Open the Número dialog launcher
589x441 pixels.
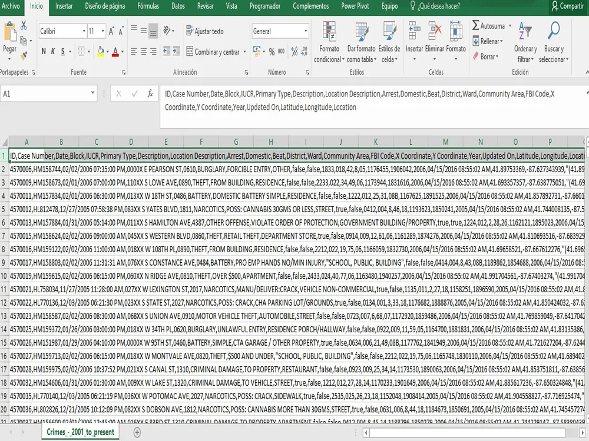point(307,72)
